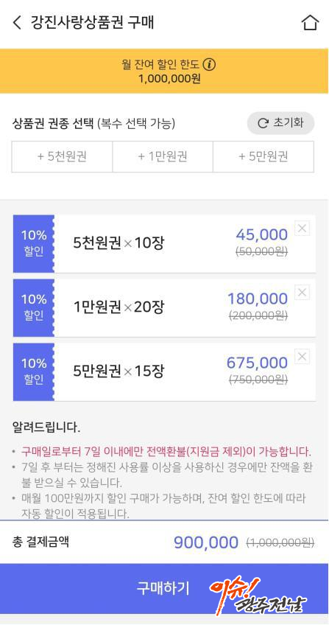The width and height of the screenshot is (329, 625).
Task: Go back using the left arrow
Action: tap(17, 23)
